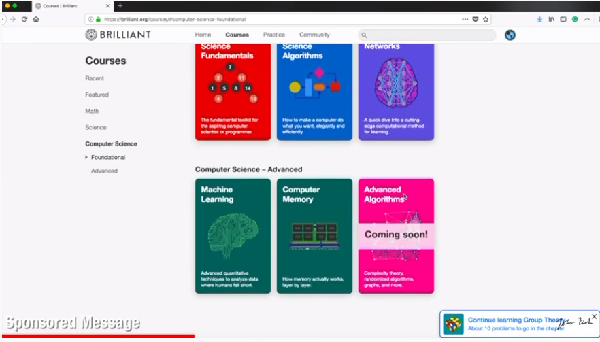
Task: Dismiss the Continue learning notification
Action: [x=594, y=317]
